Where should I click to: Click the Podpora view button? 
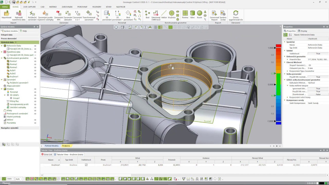tap(66, 146)
